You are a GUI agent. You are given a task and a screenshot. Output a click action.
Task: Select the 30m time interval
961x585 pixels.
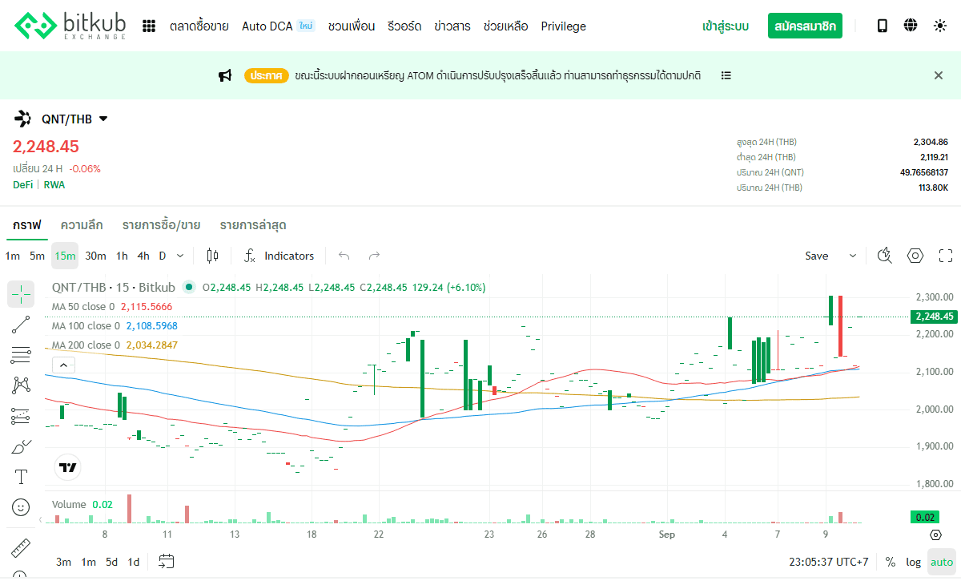point(95,256)
